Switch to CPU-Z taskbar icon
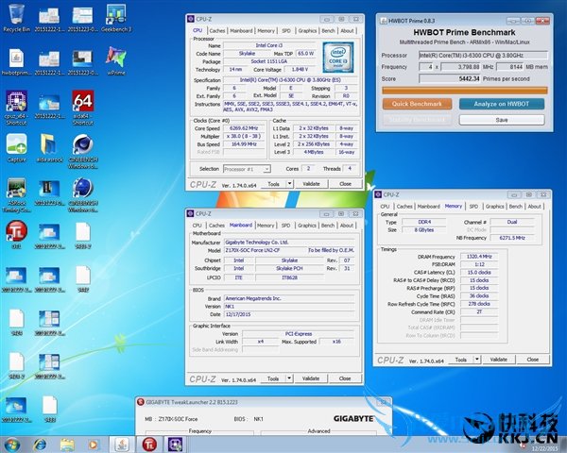 pos(176,445)
